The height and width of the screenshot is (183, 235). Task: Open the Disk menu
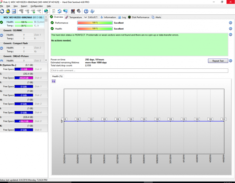tap(8, 6)
